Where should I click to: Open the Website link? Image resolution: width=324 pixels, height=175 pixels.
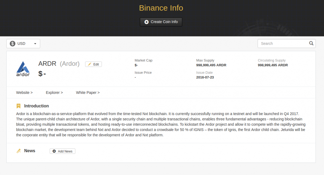point(24,93)
